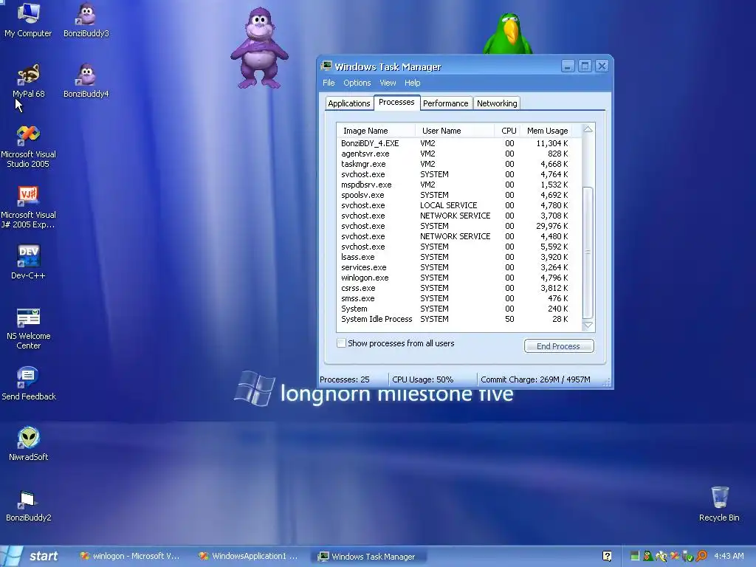Image resolution: width=756 pixels, height=567 pixels.
Task: Select svchost.exe using 29,976 K memory
Action: 458,226
